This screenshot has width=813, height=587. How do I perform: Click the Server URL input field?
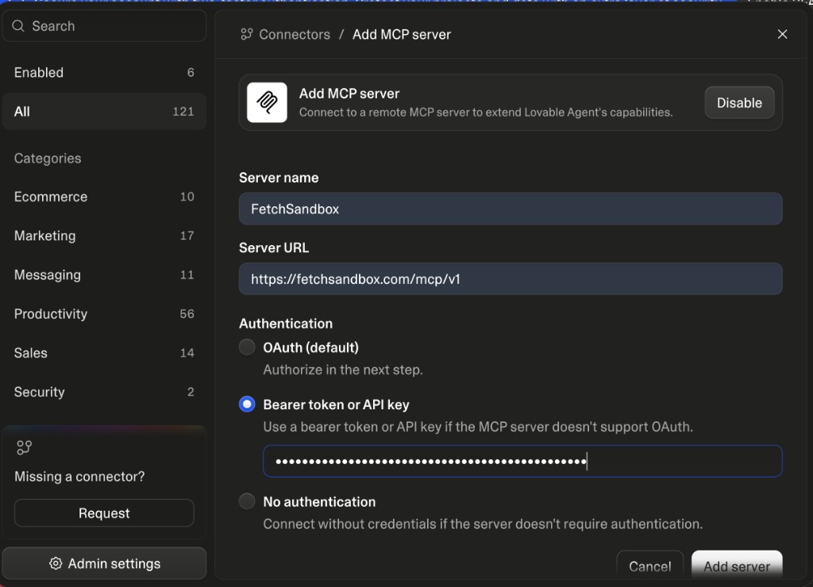click(x=511, y=278)
